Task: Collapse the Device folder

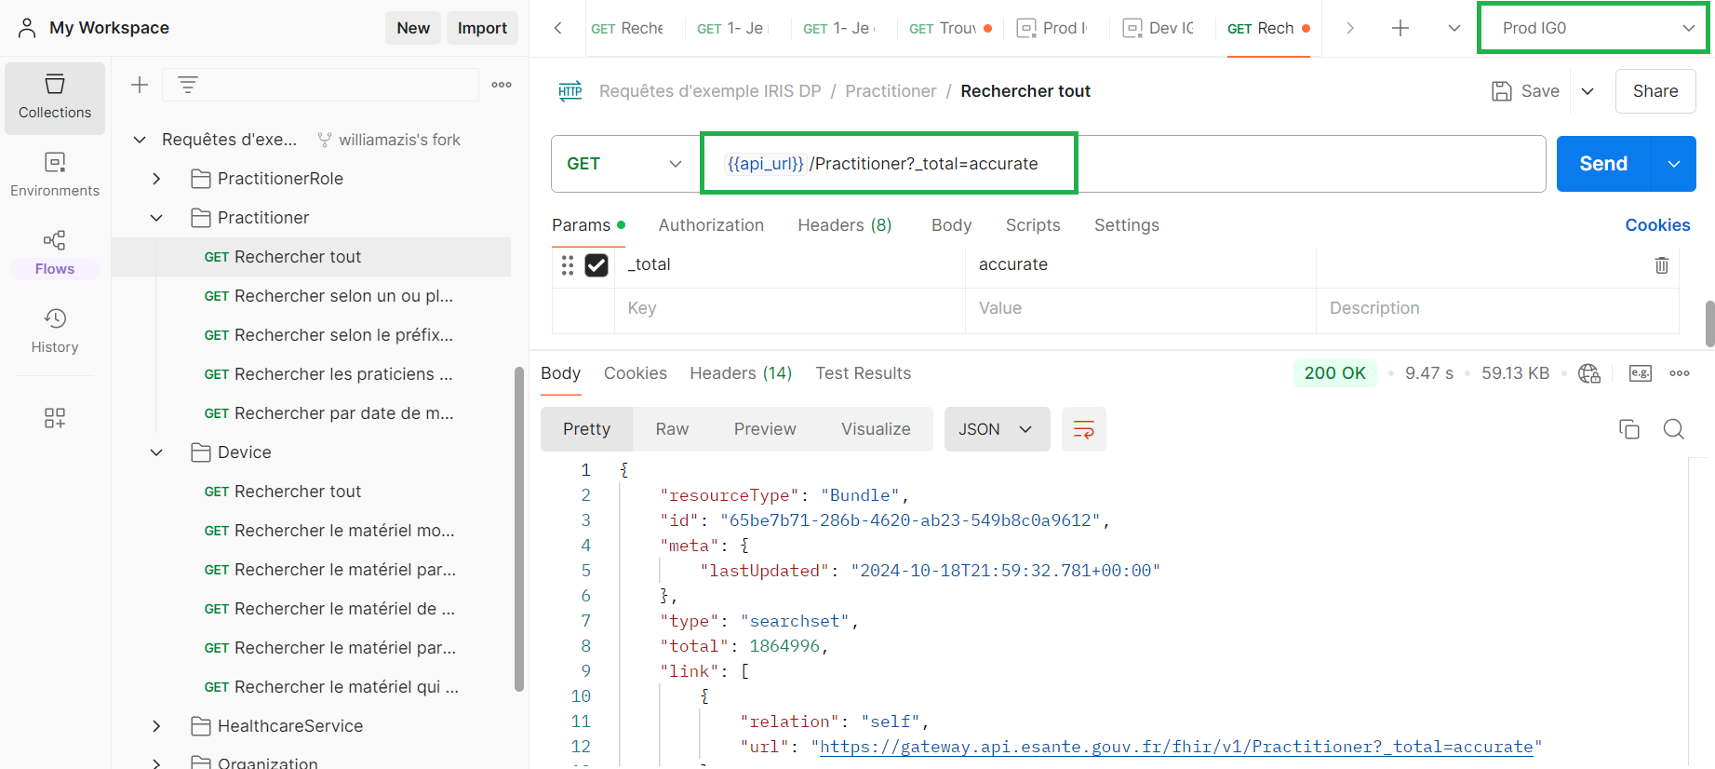Action: (156, 452)
